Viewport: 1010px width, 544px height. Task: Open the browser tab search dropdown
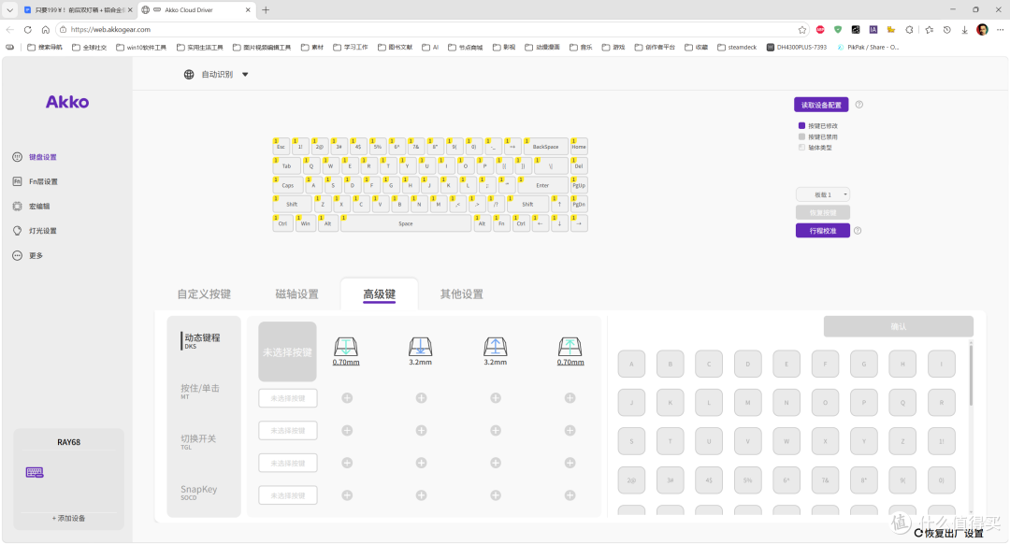click(9, 9)
